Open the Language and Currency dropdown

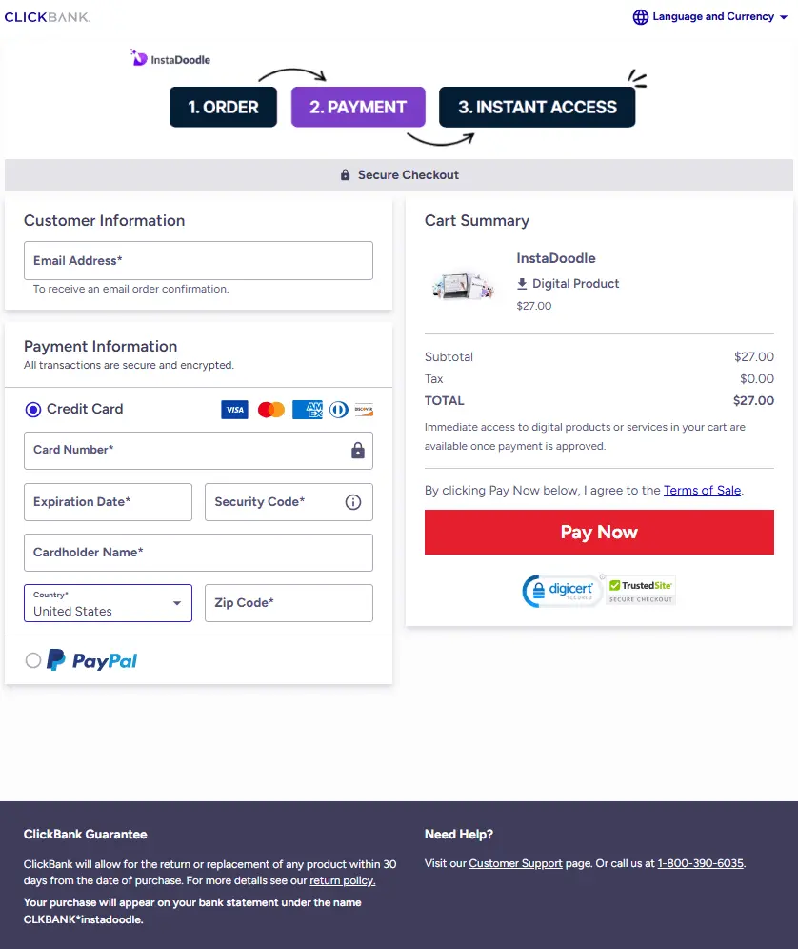708,16
